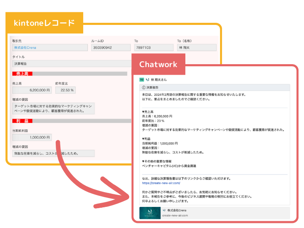Click the green TO badge icon
The width and height of the screenshot is (304, 228).
(x=141, y=80)
